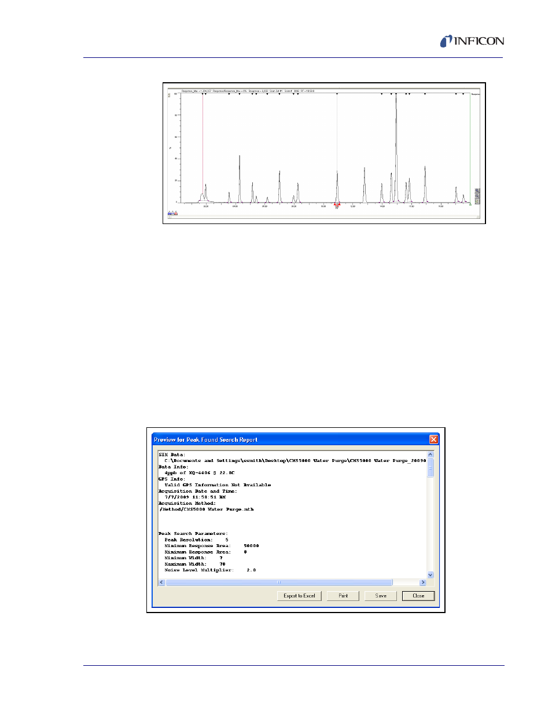
Task: Click the zoom in magnifier on chromatogram
Action: pos(477,190)
